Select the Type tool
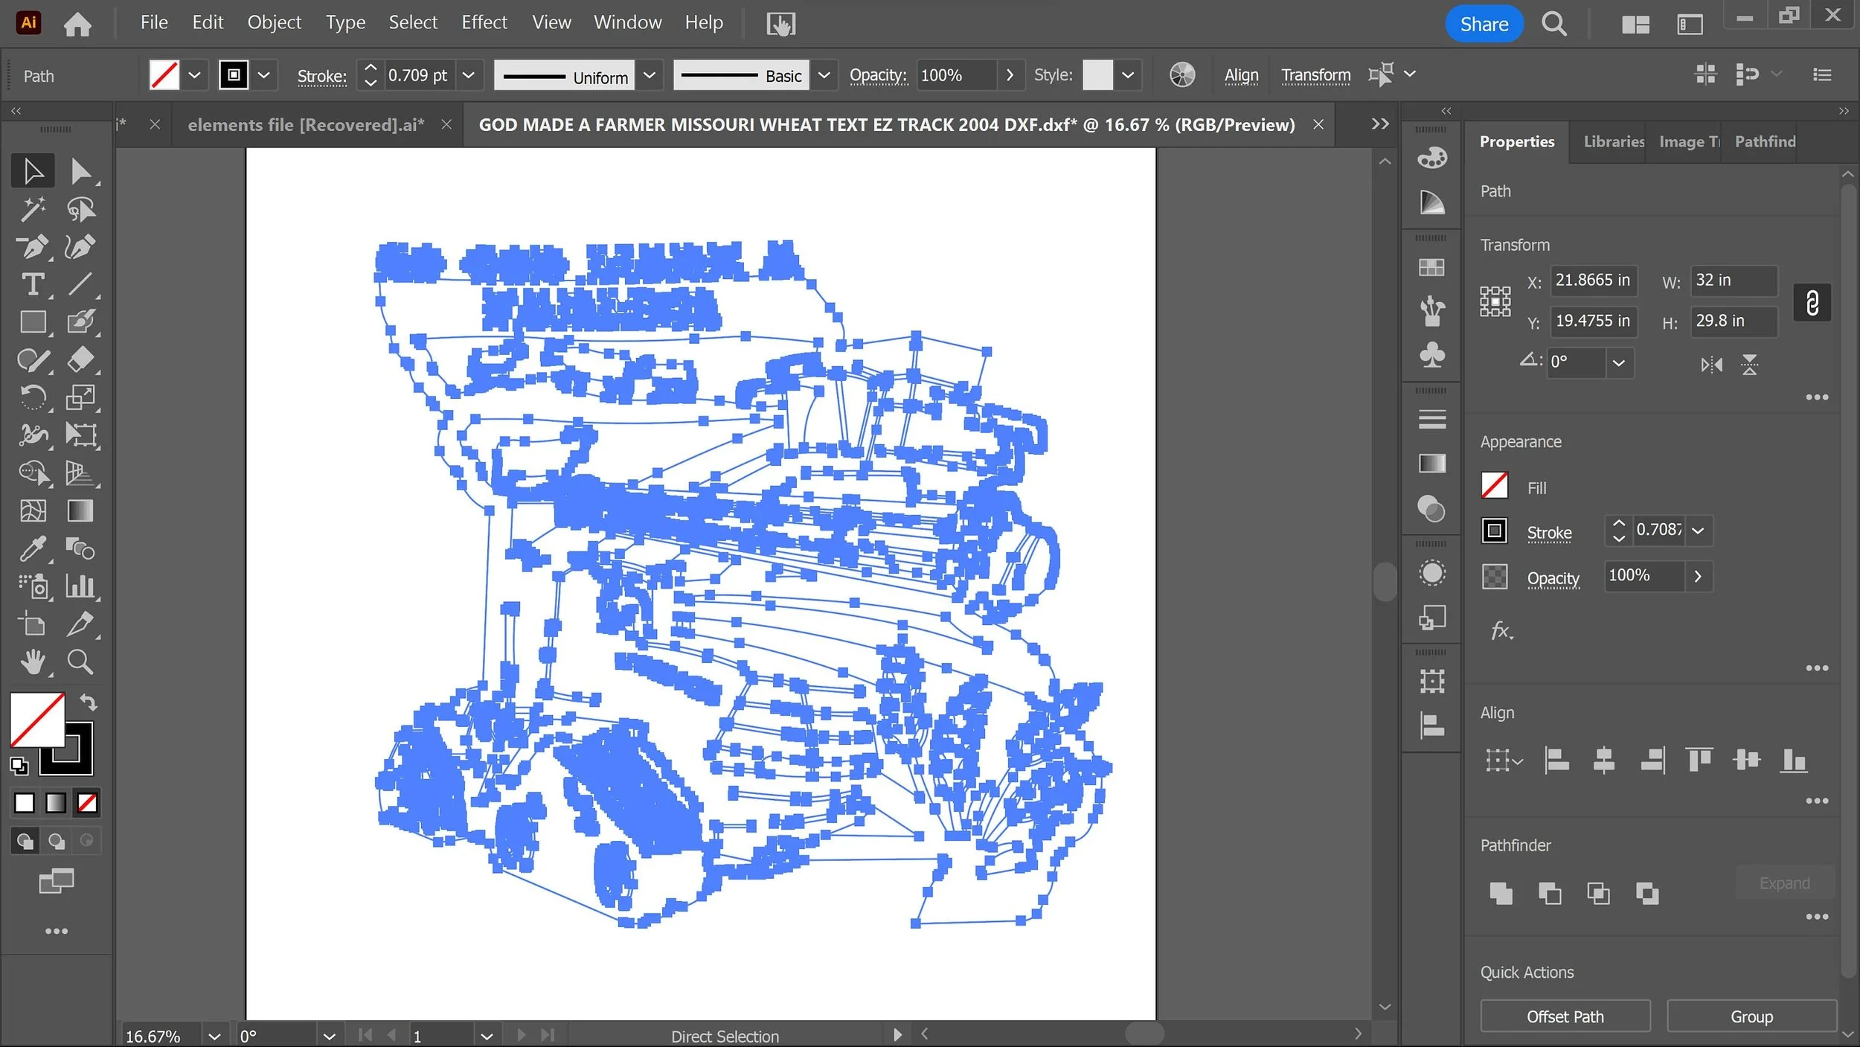 pos(32,284)
